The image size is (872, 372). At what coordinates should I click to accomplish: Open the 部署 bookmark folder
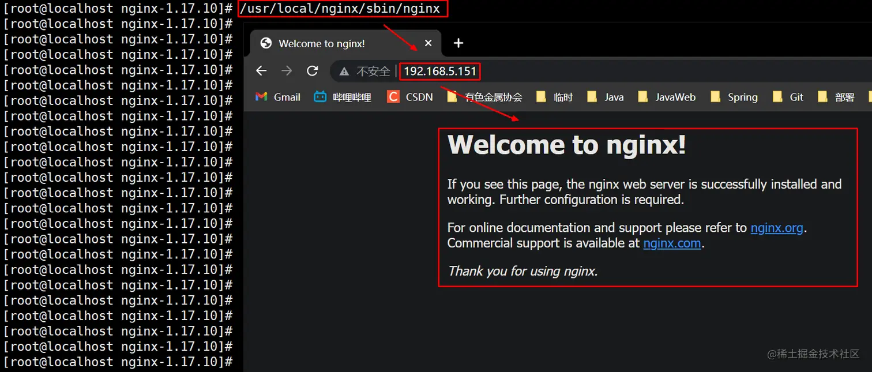click(x=836, y=97)
